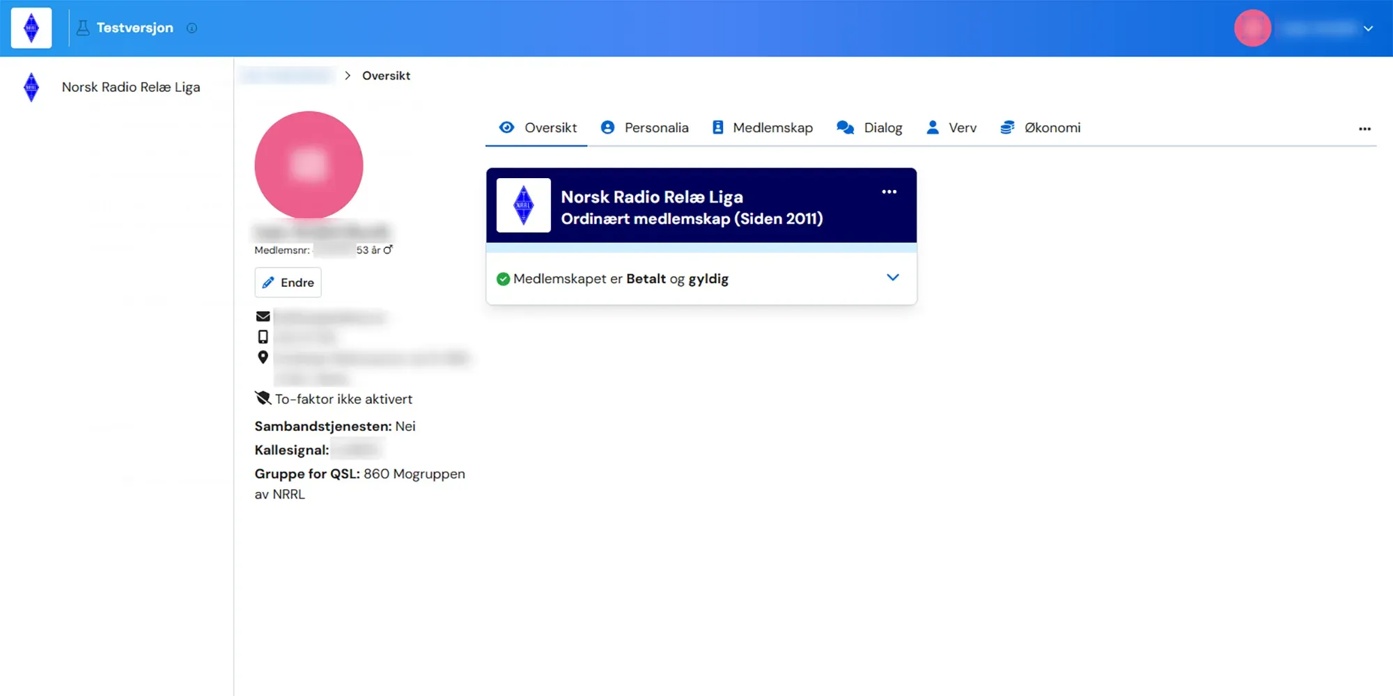Open the Dialog tab
The height and width of the screenshot is (696, 1393).
pos(869,127)
